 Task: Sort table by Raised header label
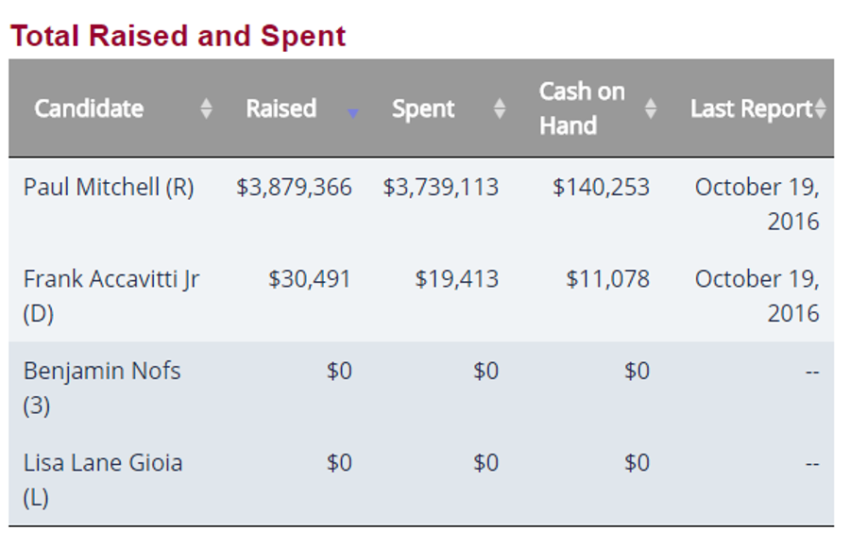(x=280, y=108)
